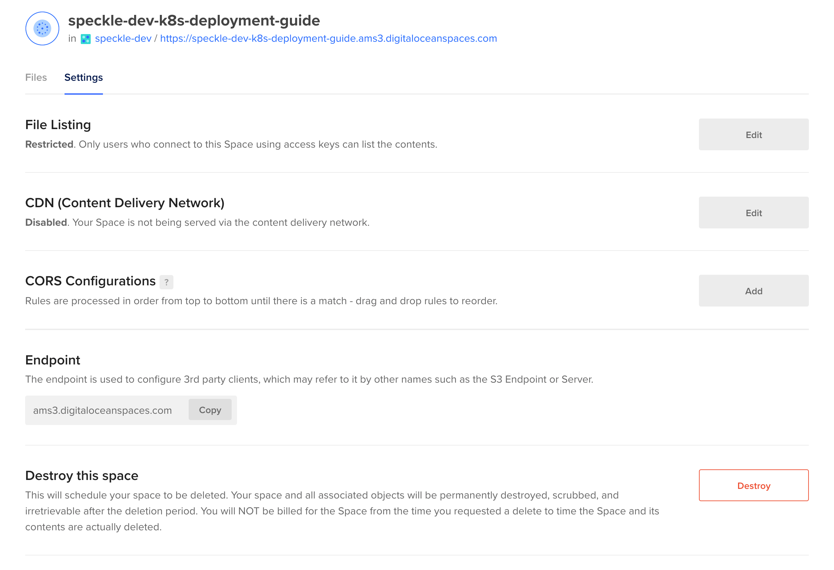
Task: Click the File Listing heading
Action: pos(58,125)
